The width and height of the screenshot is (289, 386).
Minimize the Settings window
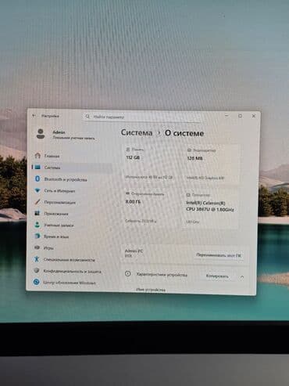[x=227, y=115]
